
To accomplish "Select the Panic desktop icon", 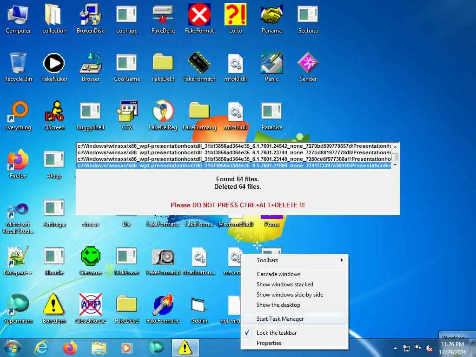I will coord(271,67).
